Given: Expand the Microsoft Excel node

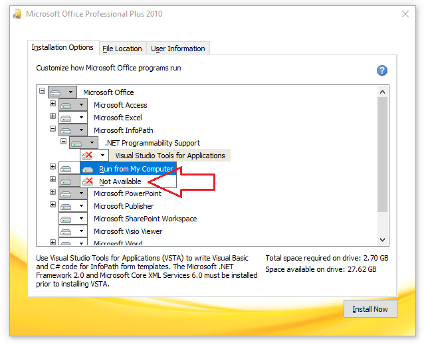Looking at the screenshot, I should 53,116.
